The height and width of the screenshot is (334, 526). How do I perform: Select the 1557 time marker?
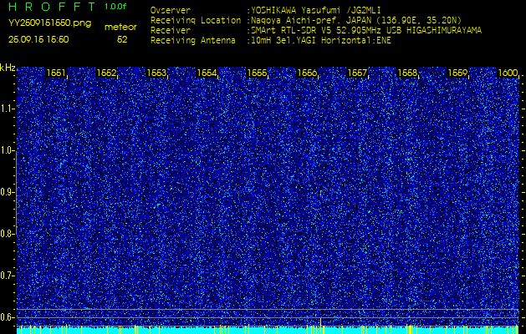(x=357, y=73)
